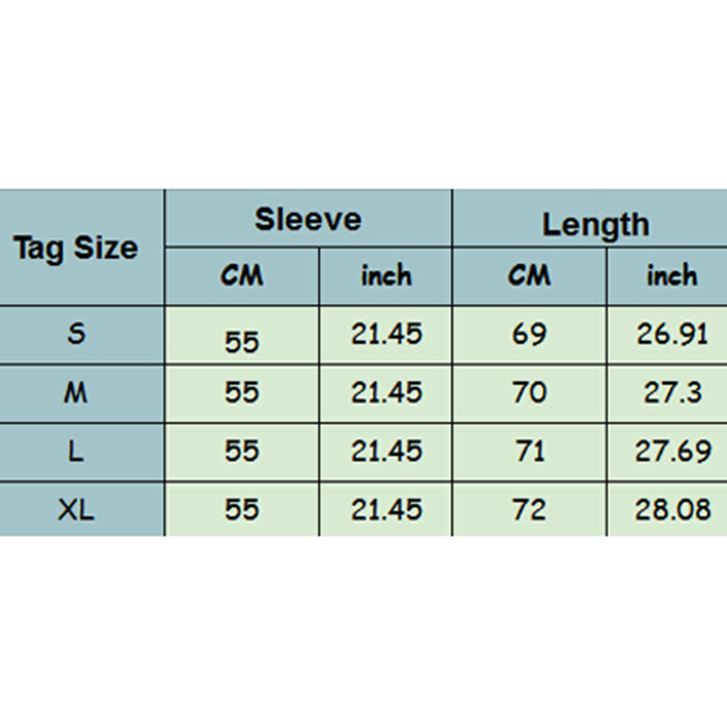Select the S tag size row label
The width and height of the screenshot is (727, 727).
pyautogui.click(x=76, y=334)
